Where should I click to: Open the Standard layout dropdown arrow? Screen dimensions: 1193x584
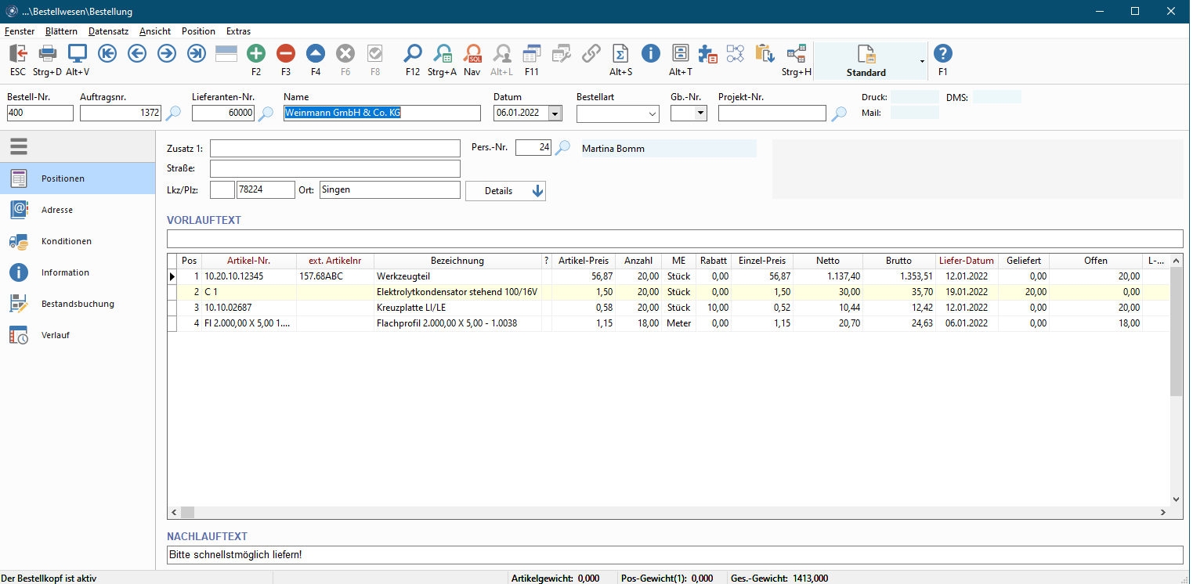922,61
